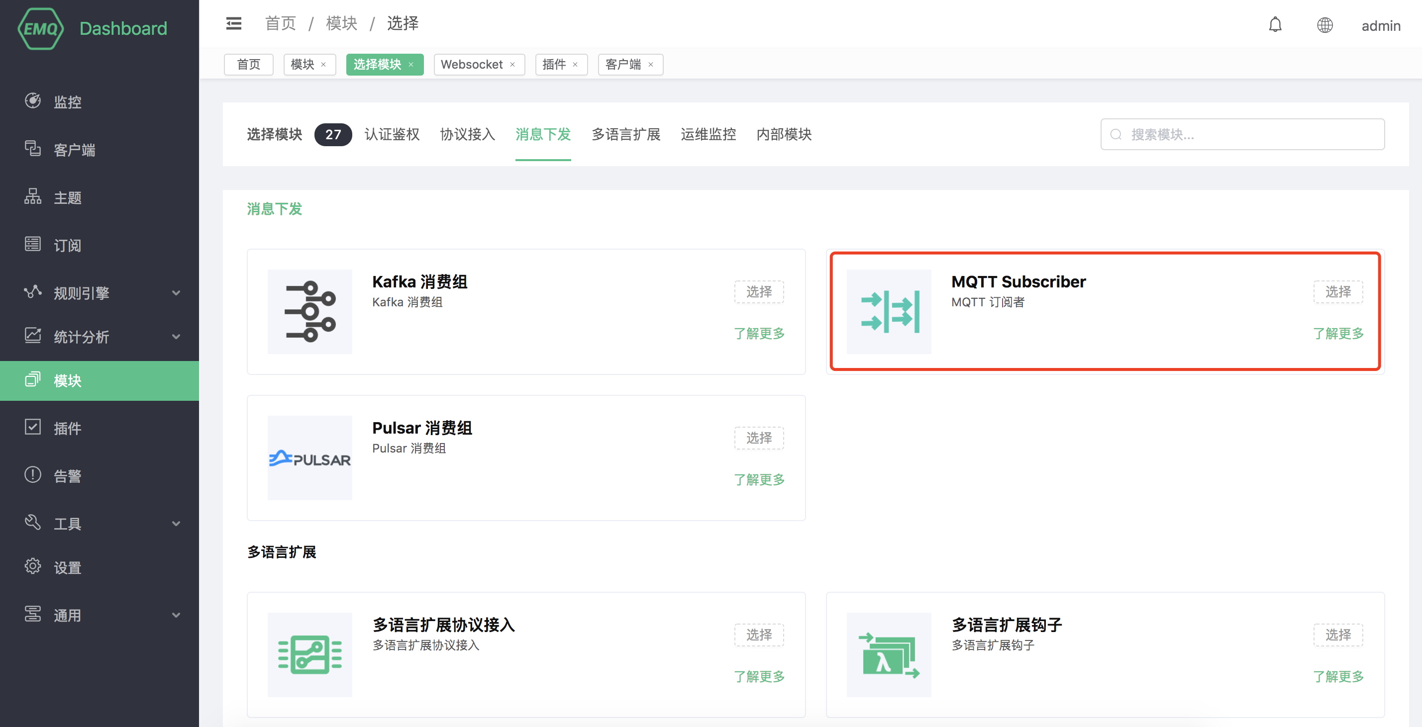This screenshot has height=727, width=1422.
Task: Click 了解更多 link for Kafka 消费组
Action: pos(759,333)
